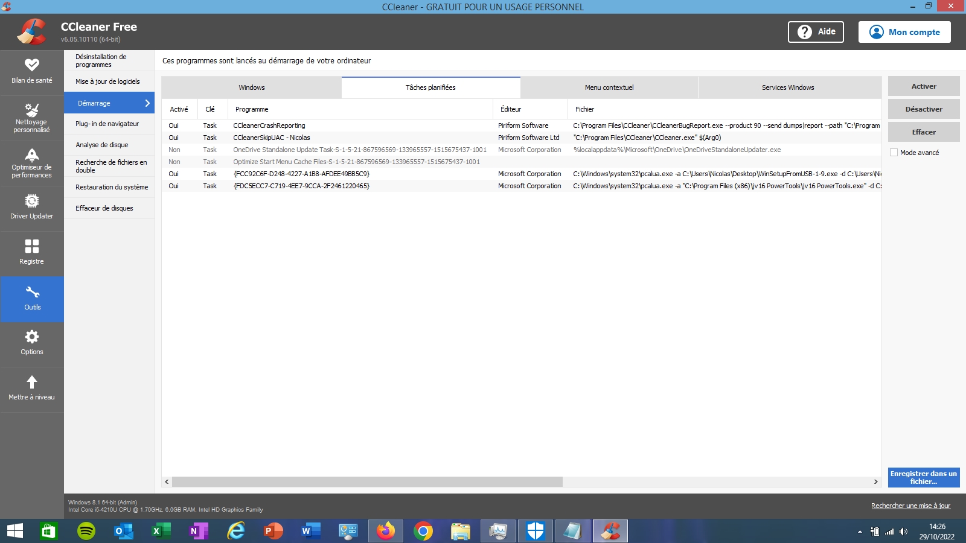Open the Bilan de santé section
Image resolution: width=966 pixels, height=543 pixels.
tap(31, 72)
